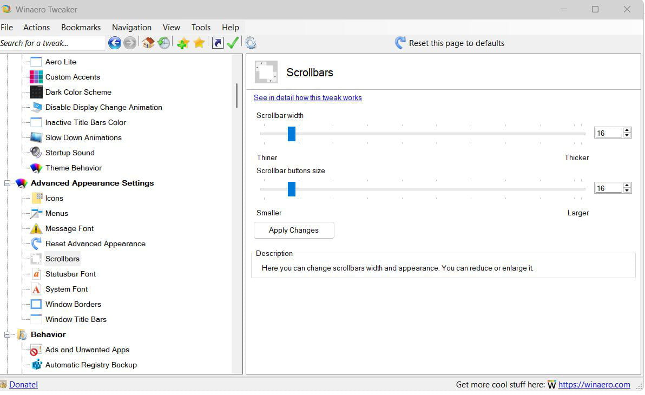
Task: Click in the Search for a tweak field
Action: pyautogui.click(x=52, y=43)
